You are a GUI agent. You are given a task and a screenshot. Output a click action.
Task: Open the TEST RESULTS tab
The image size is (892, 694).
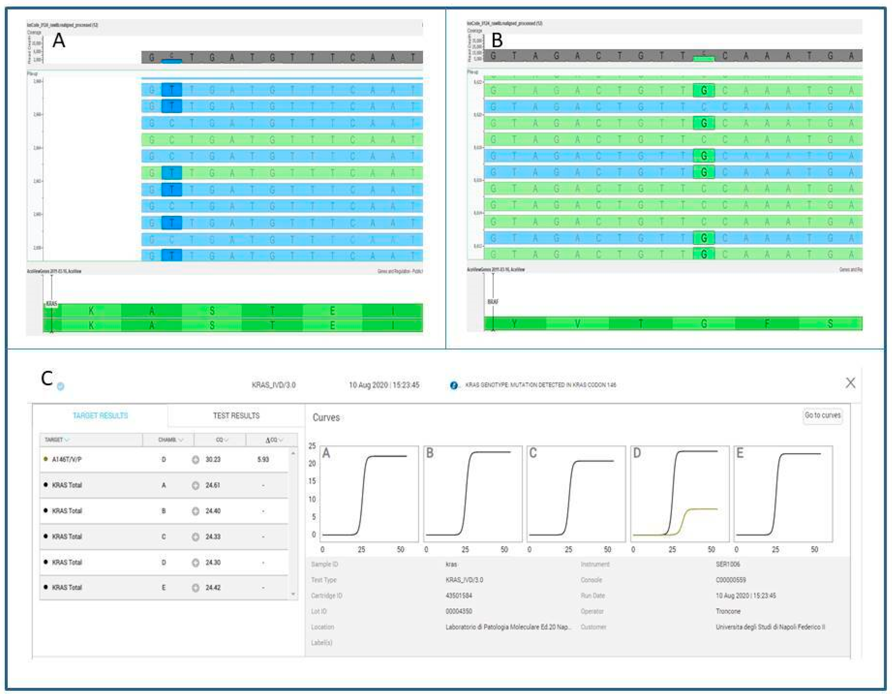tap(236, 415)
